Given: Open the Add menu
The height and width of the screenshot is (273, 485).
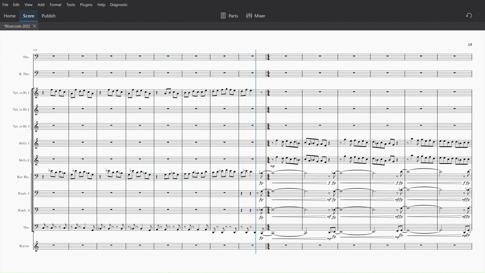Looking at the screenshot, I should [41, 5].
